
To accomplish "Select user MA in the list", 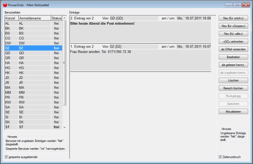I will pyautogui.click(x=33, y=88).
